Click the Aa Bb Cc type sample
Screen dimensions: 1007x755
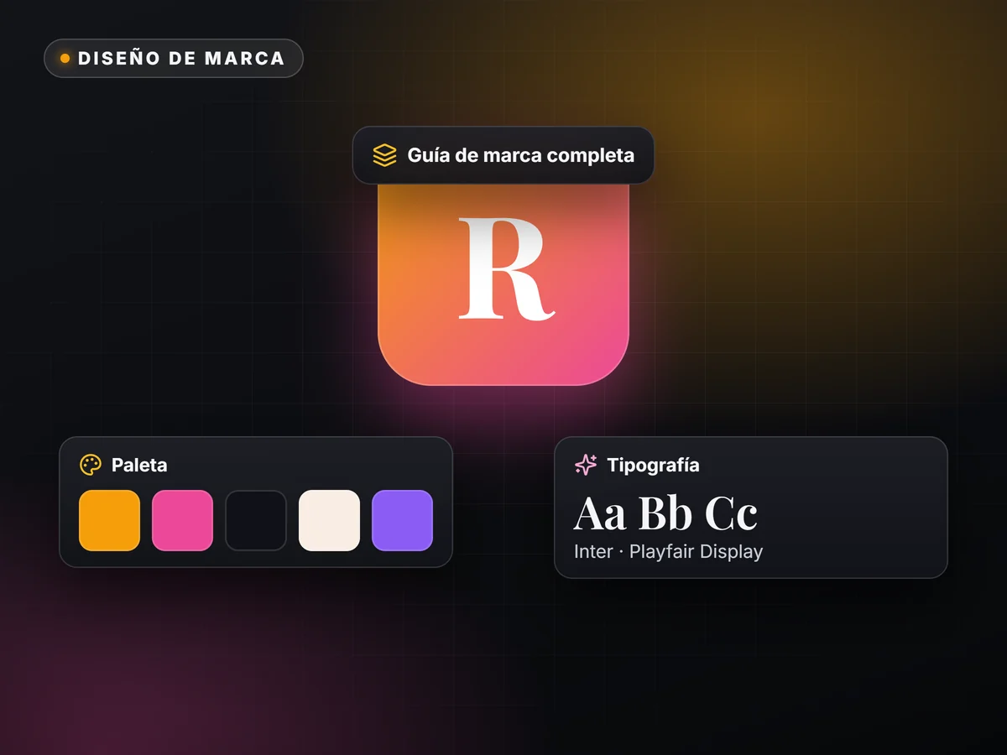click(665, 513)
